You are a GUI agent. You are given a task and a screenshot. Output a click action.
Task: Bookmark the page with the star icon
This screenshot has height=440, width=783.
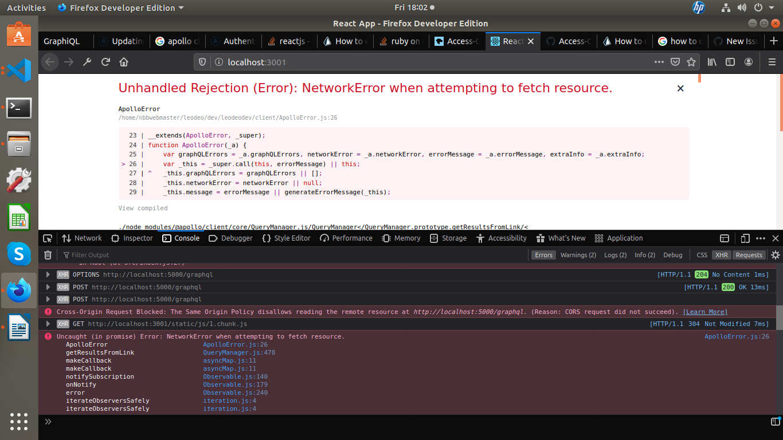click(691, 62)
